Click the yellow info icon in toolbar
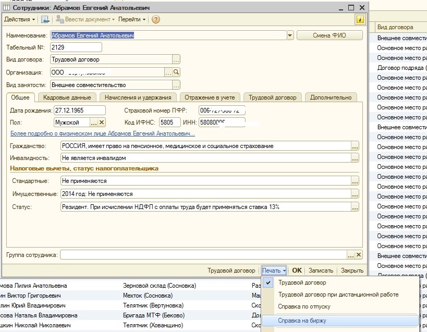Viewport: 427px width, 332px height. (x=360, y=19)
